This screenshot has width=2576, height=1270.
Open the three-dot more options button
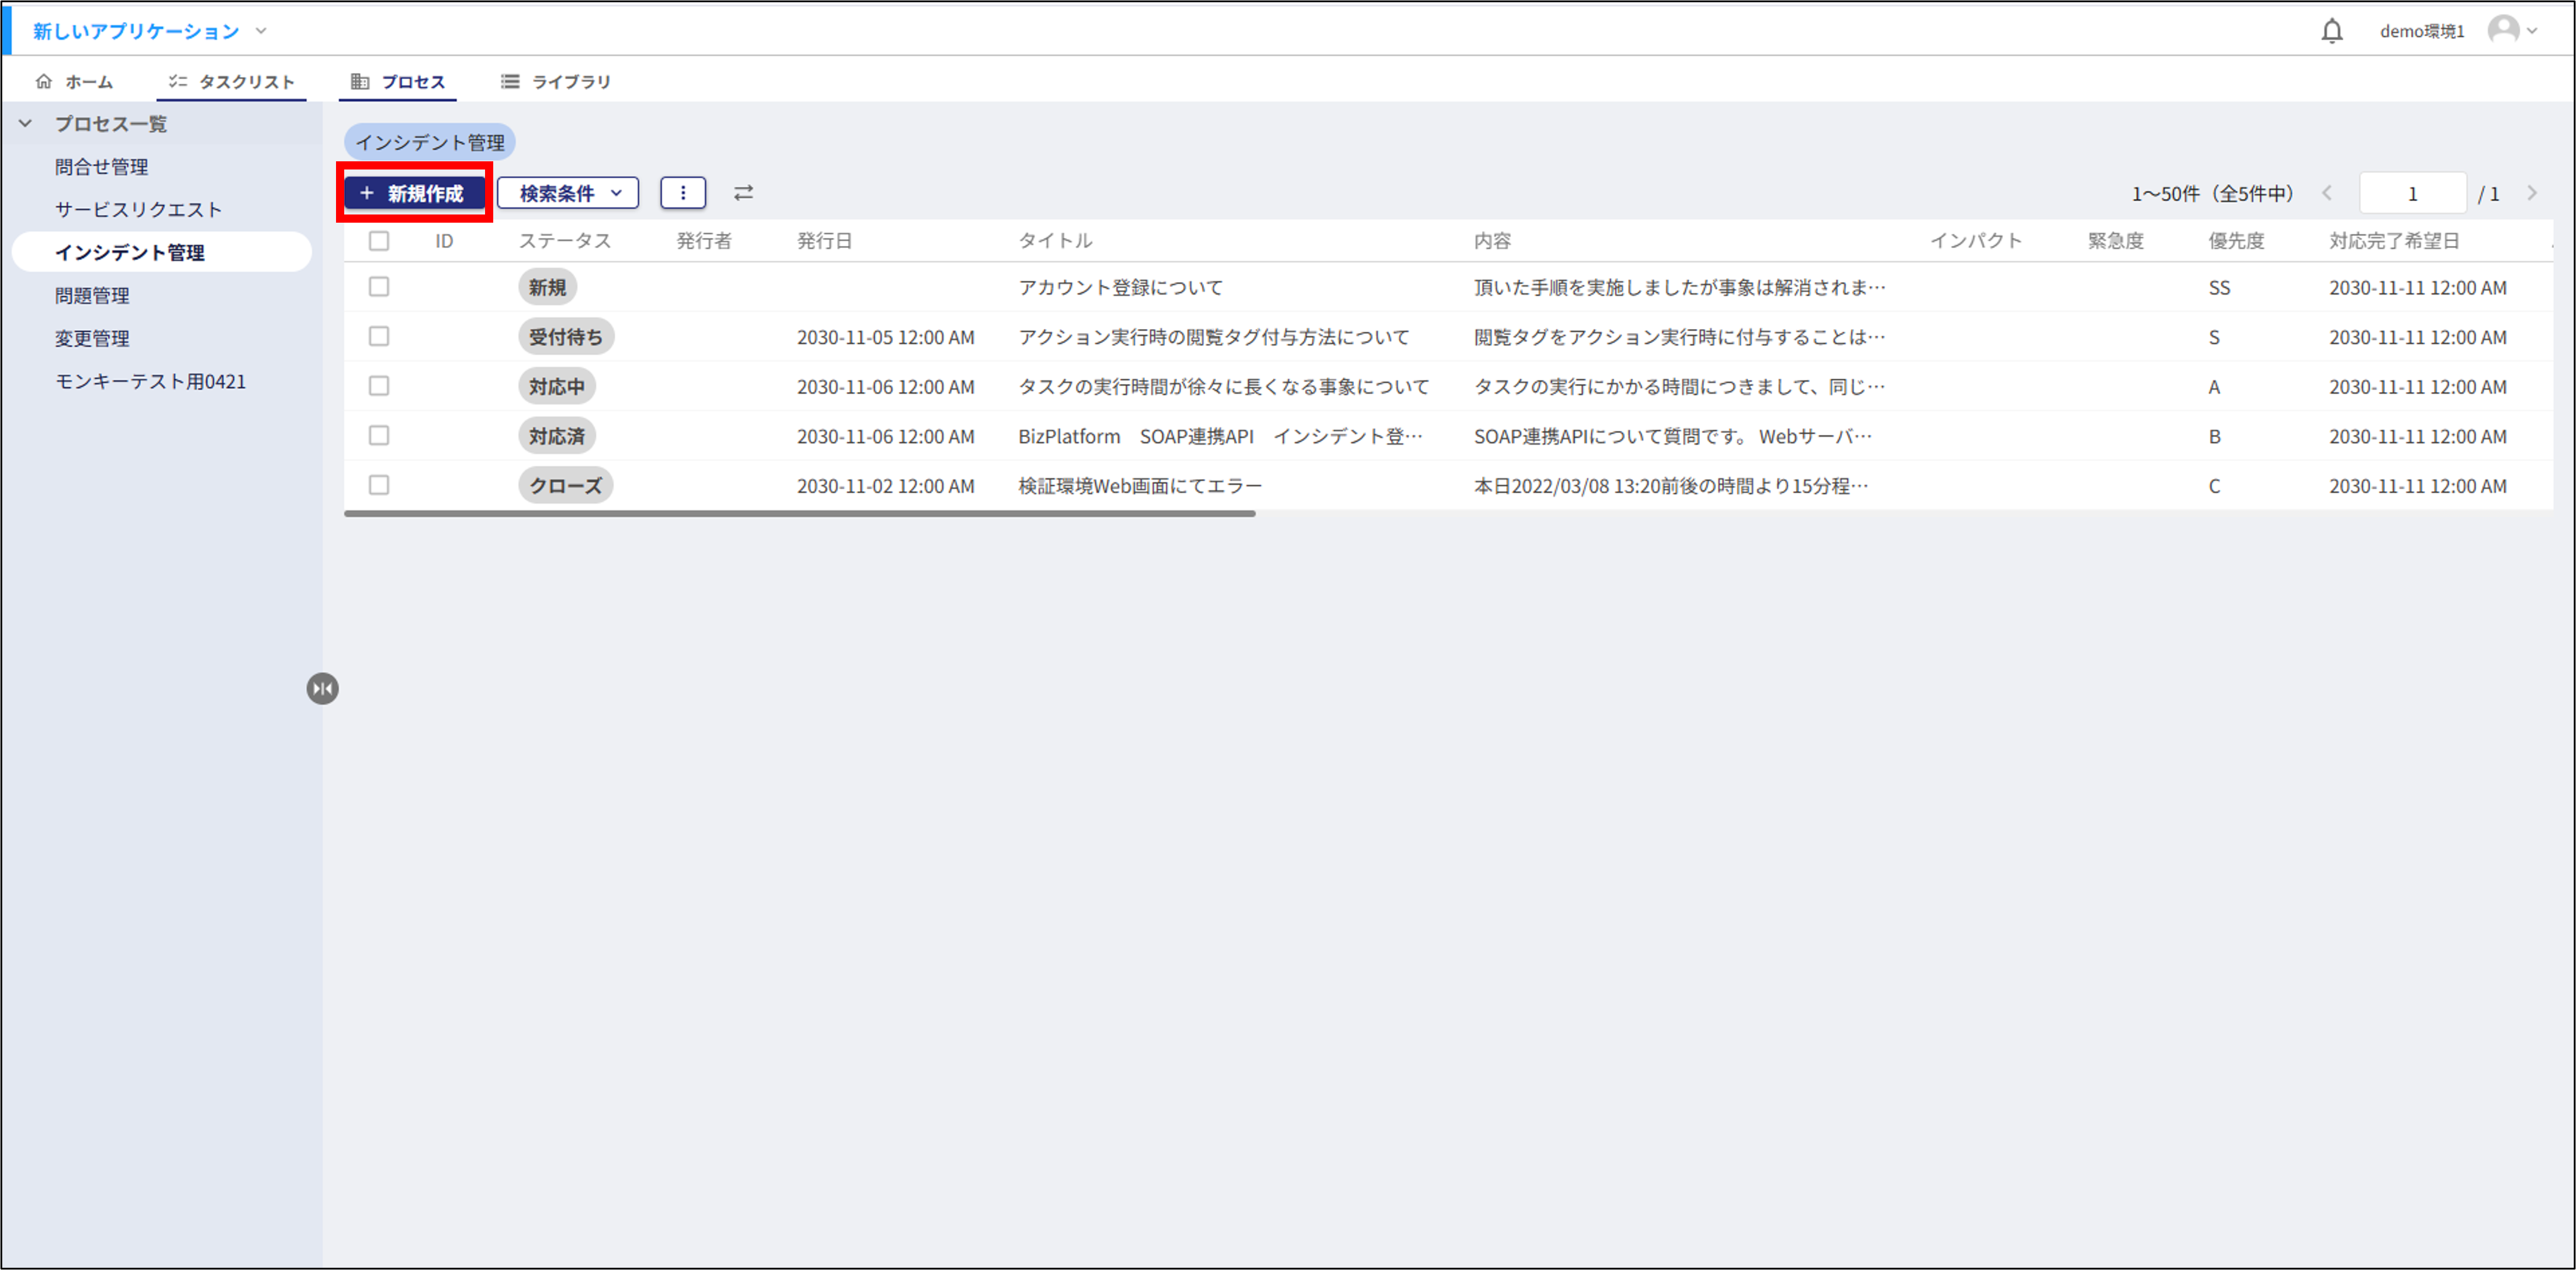(x=683, y=193)
